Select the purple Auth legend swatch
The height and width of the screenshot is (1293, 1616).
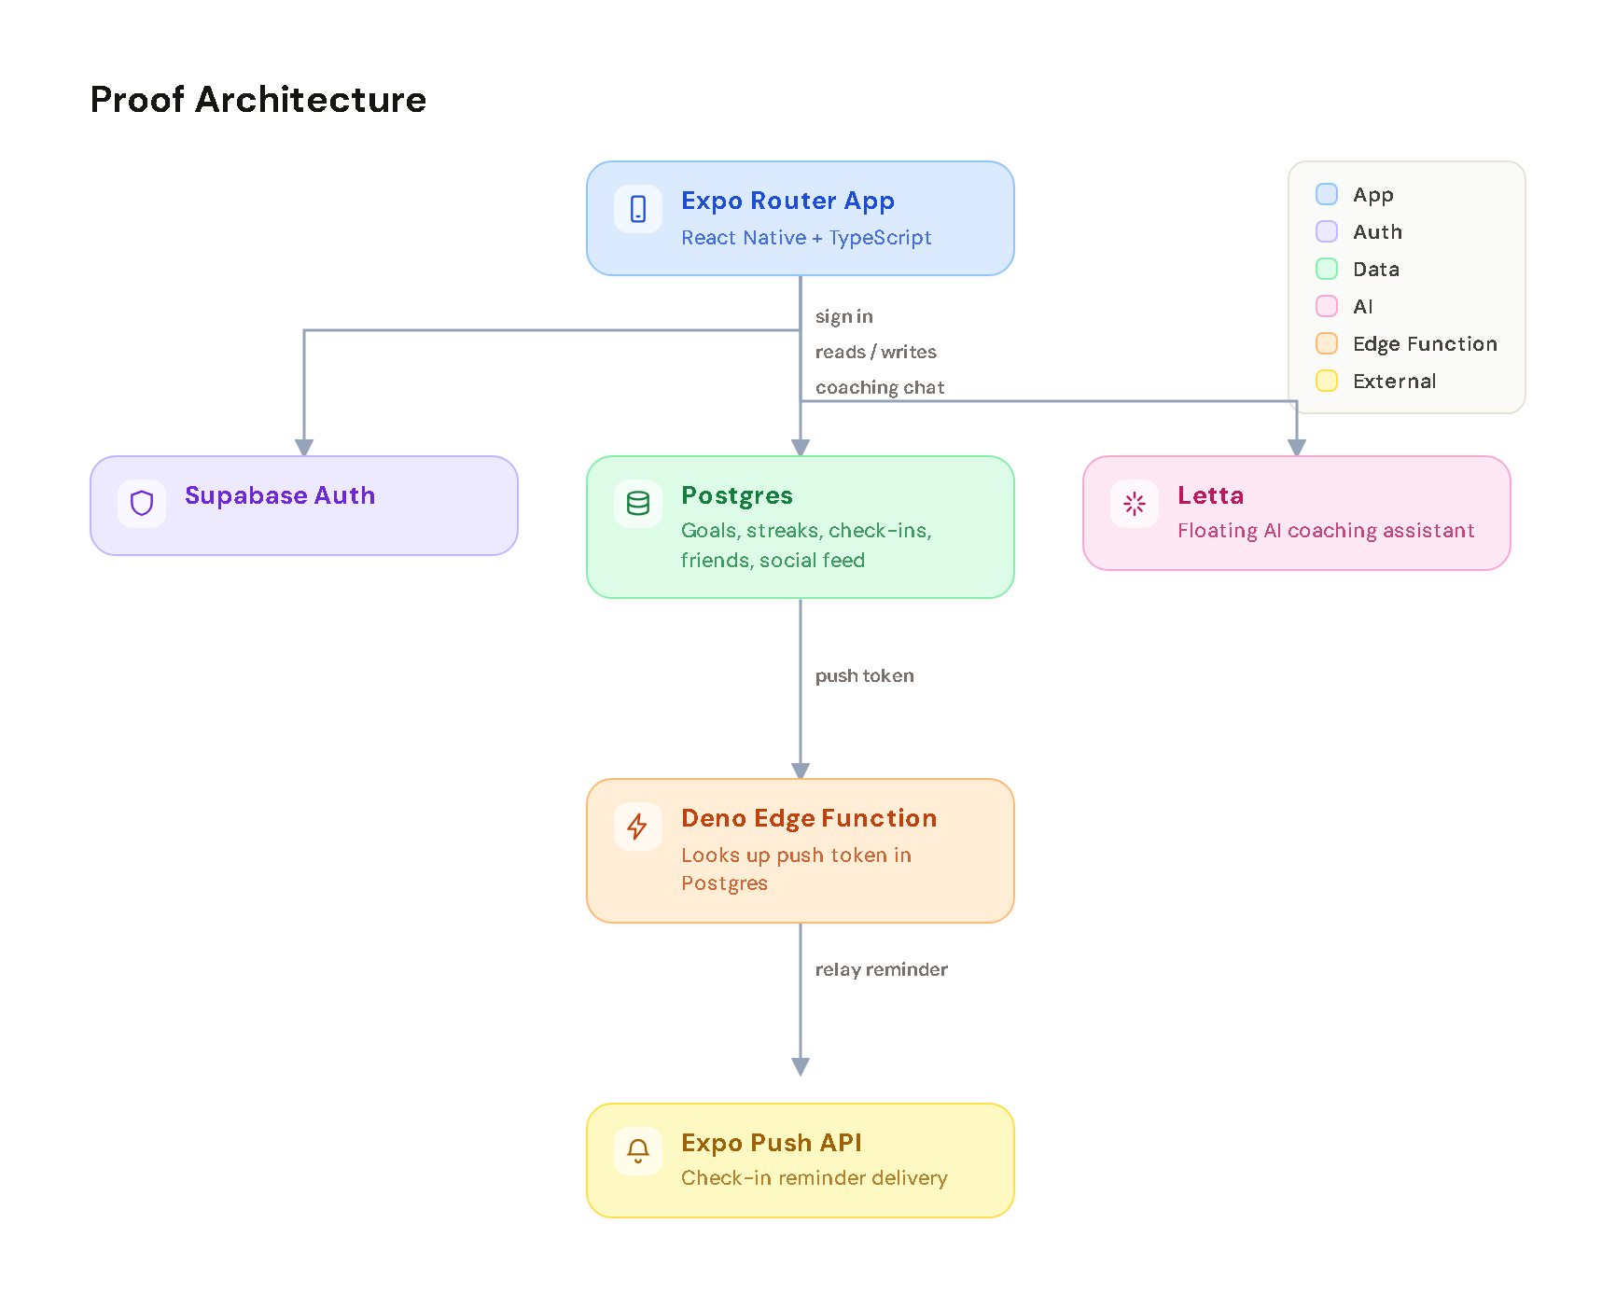tap(1327, 231)
